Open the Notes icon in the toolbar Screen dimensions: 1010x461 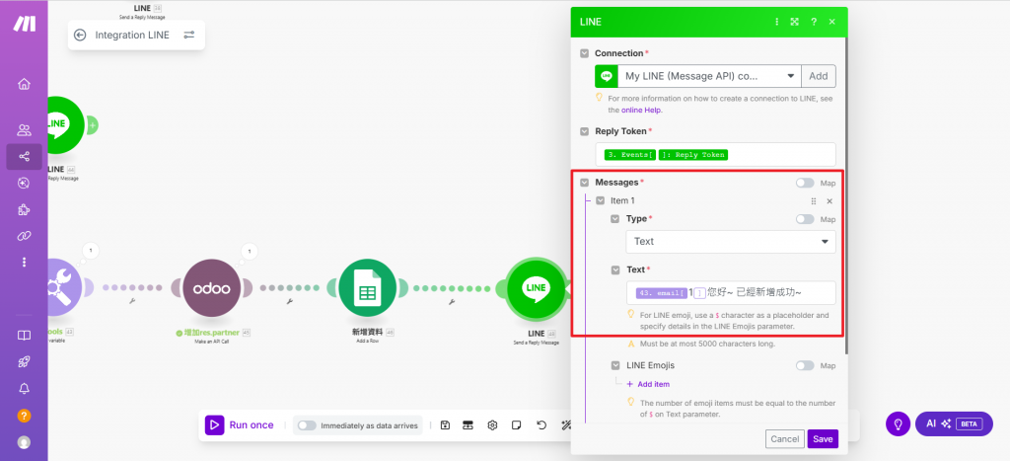pos(516,424)
